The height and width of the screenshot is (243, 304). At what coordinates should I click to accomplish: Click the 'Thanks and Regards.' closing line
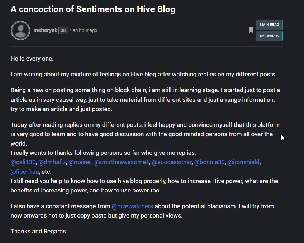coord(39,231)
